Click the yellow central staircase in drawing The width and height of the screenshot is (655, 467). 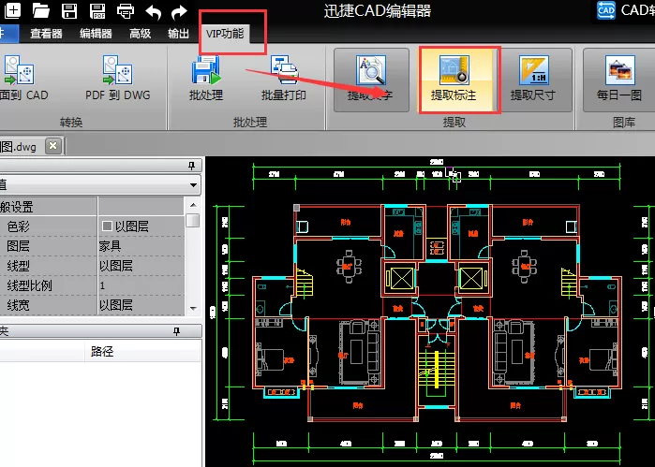436,370
